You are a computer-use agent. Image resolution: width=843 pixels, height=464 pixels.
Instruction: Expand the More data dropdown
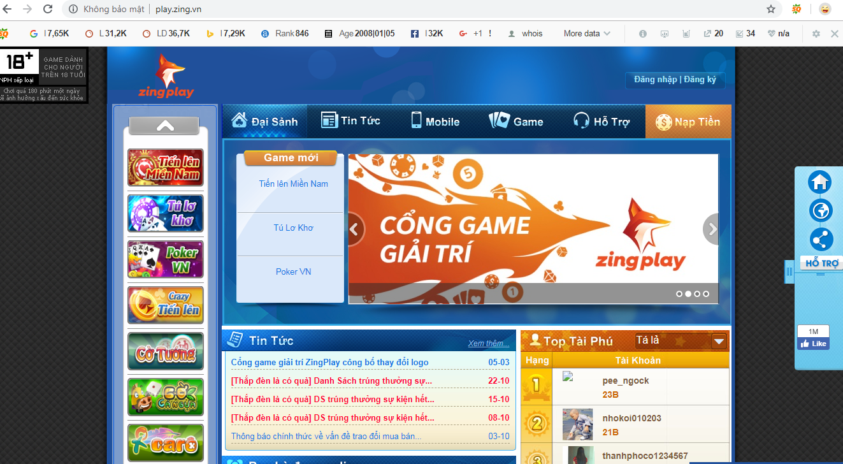pos(587,34)
